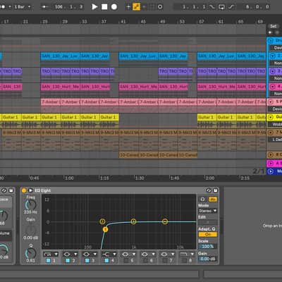Select the first 10-Comet clip
282x282 pixels.
128,155
